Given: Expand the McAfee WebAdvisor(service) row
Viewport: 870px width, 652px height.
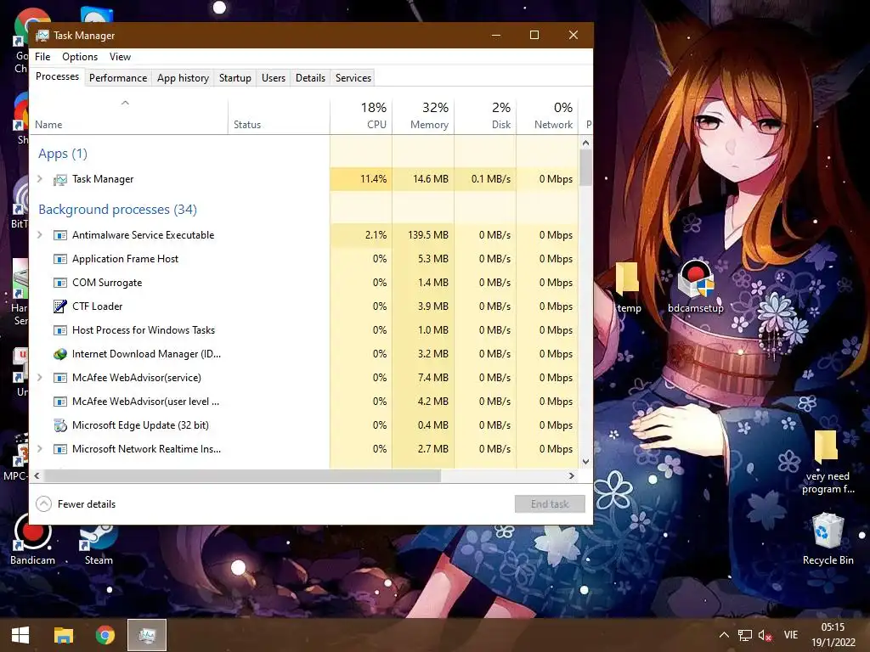Looking at the screenshot, I should 39,377.
